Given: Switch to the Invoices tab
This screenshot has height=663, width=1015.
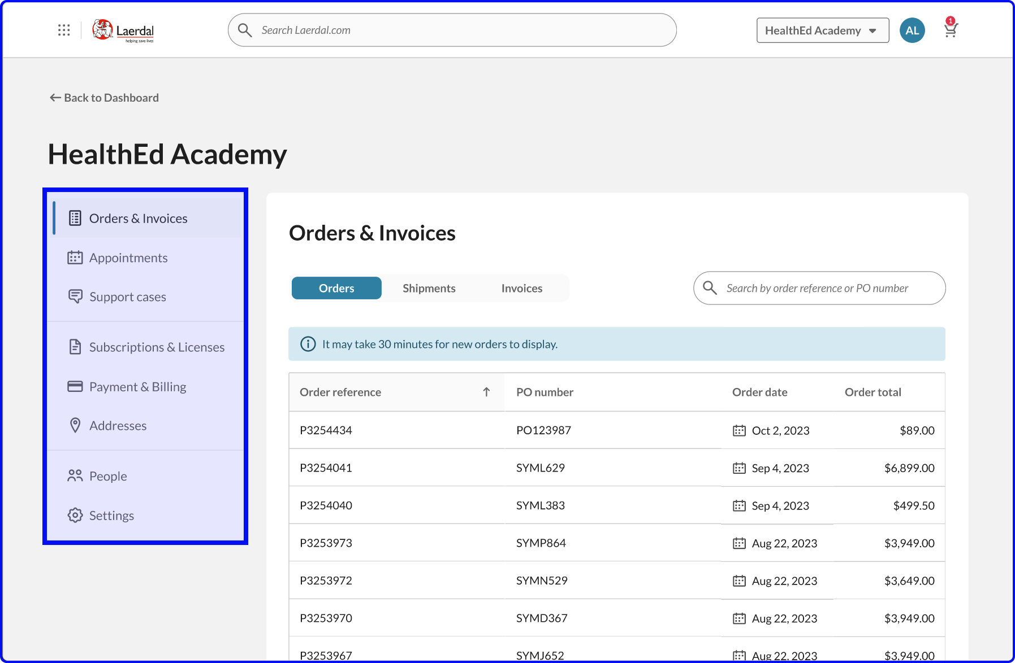Looking at the screenshot, I should coord(521,289).
